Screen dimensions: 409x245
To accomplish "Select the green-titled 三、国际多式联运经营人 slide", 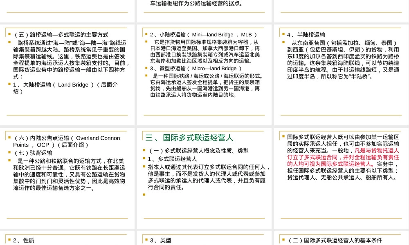I will pyautogui.click(x=204, y=178).
